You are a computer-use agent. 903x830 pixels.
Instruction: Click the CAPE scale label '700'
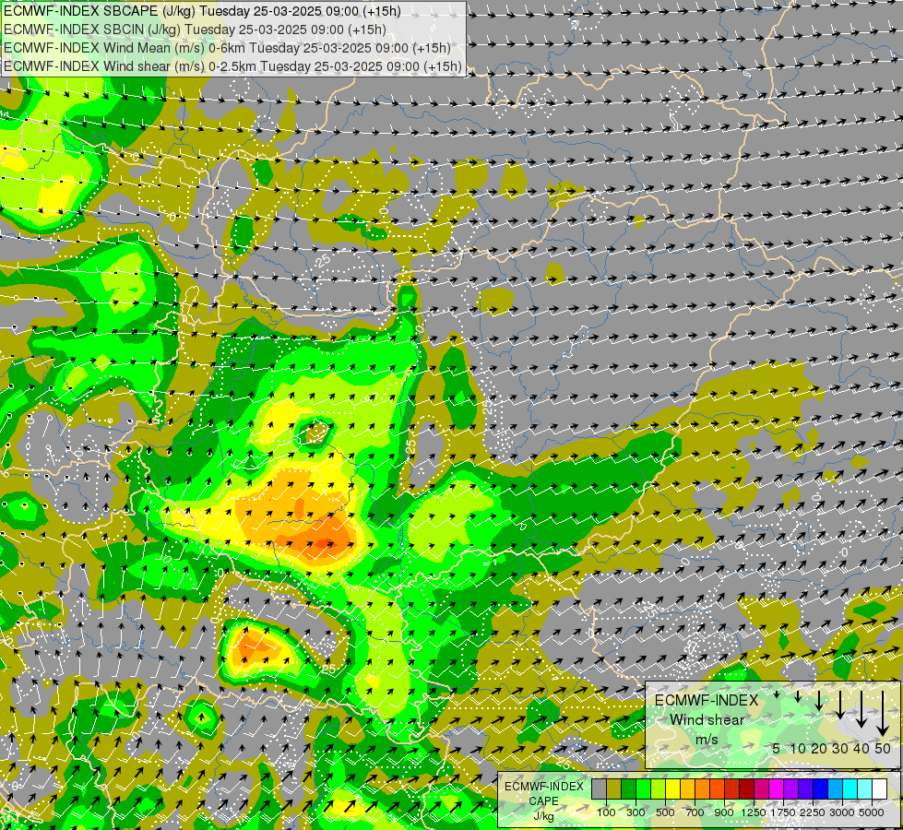[x=695, y=812]
